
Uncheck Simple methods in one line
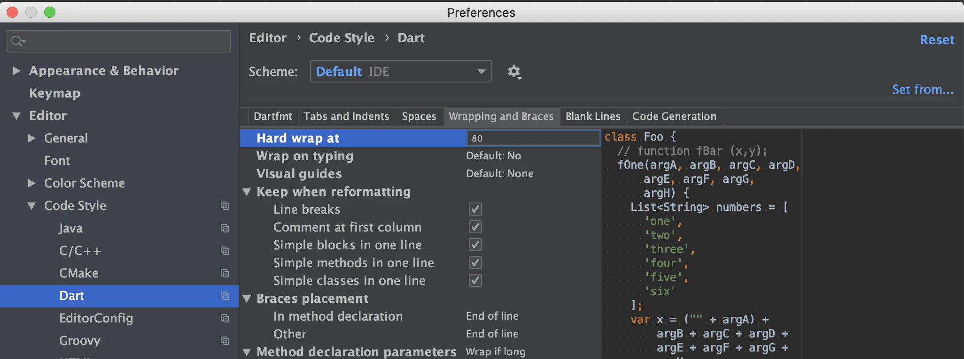tap(475, 262)
